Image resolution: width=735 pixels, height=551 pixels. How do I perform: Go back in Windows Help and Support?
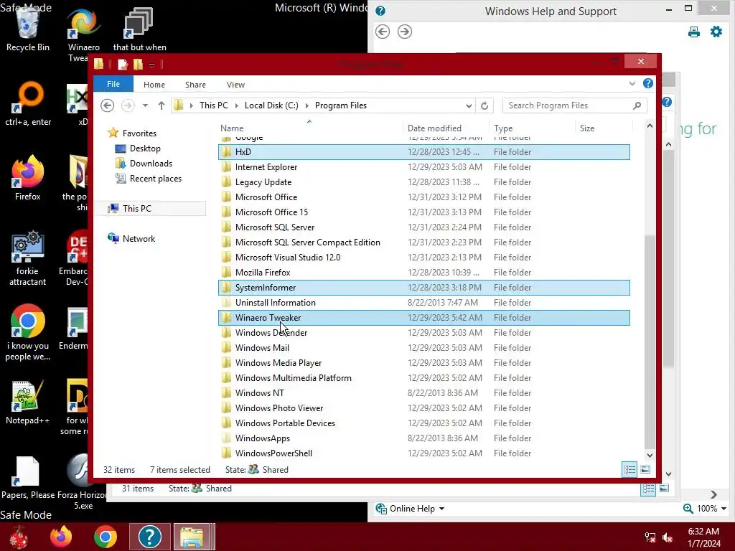[383, 32]
